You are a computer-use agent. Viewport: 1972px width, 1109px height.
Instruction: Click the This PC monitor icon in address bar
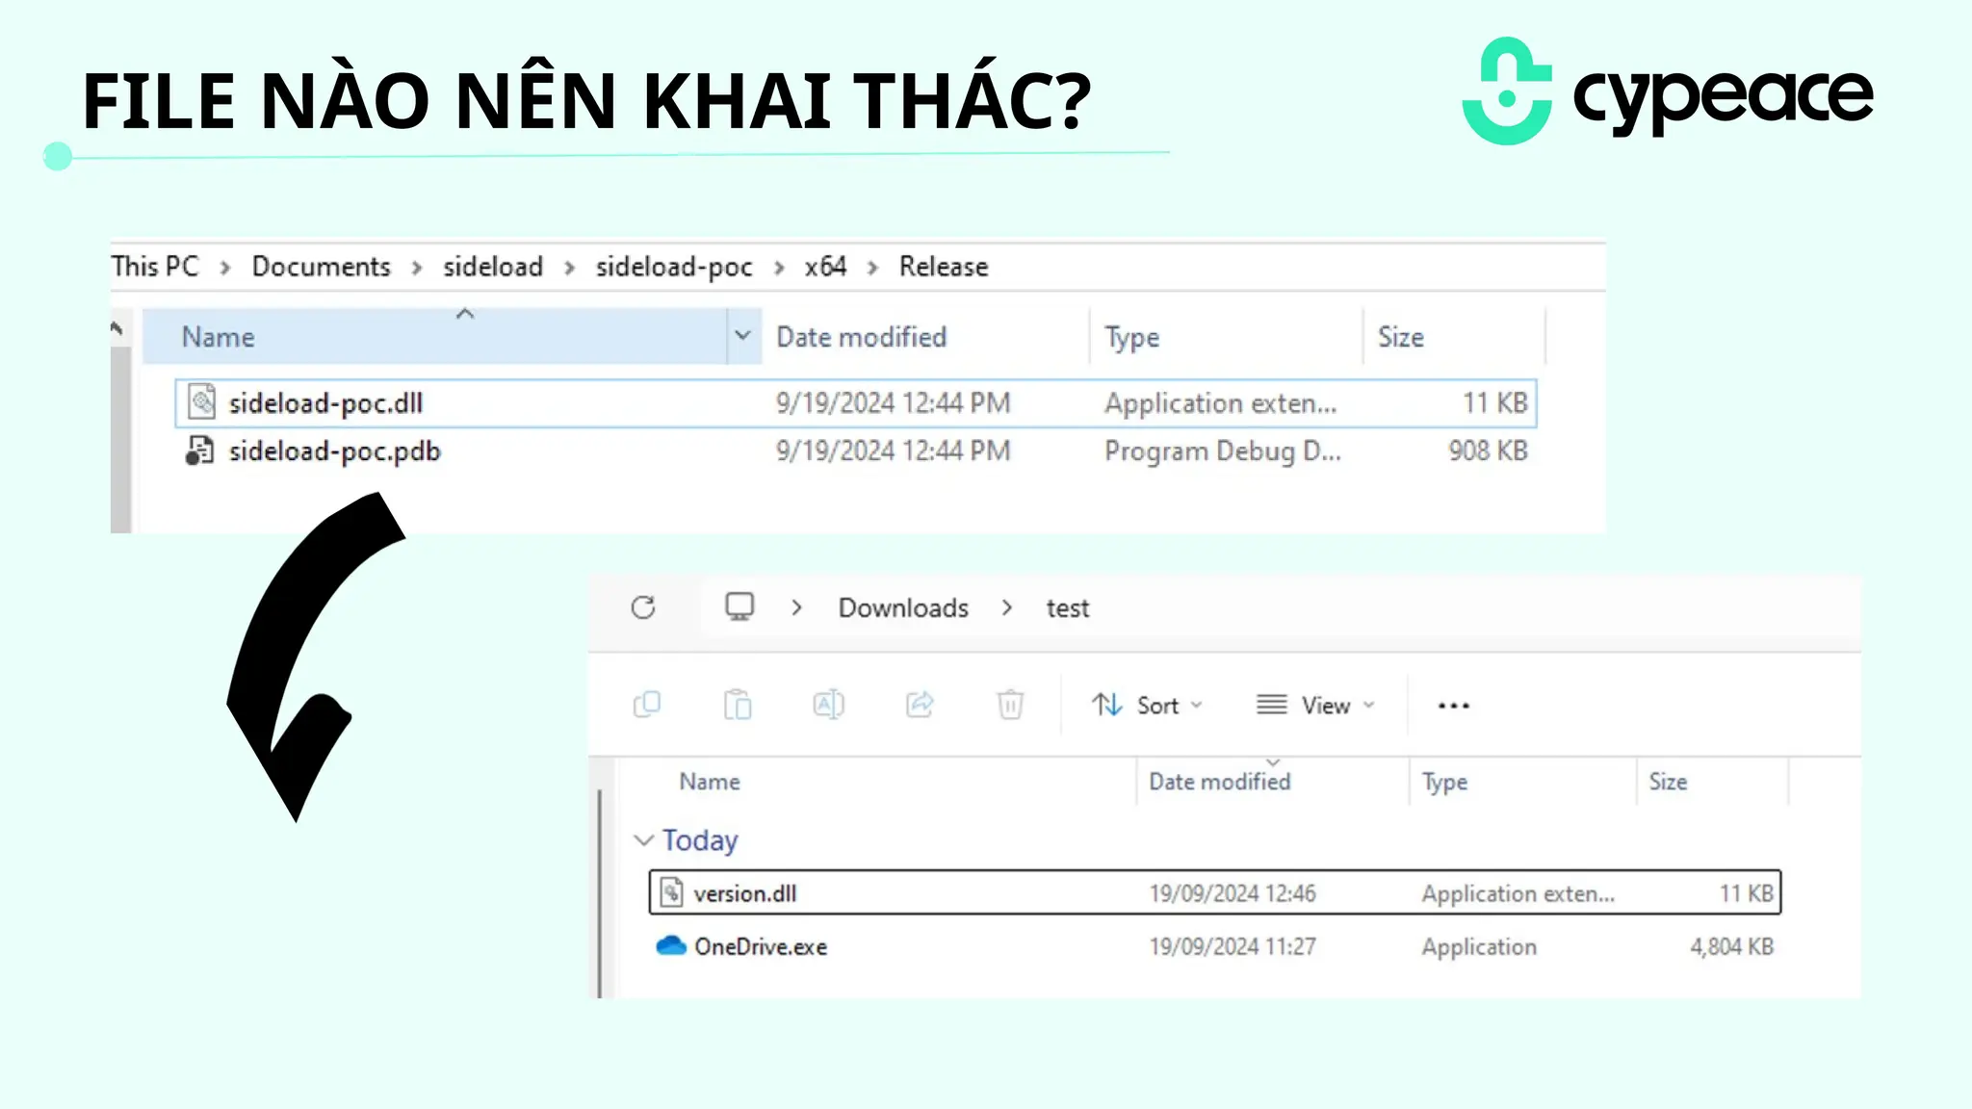click(739, 606)
